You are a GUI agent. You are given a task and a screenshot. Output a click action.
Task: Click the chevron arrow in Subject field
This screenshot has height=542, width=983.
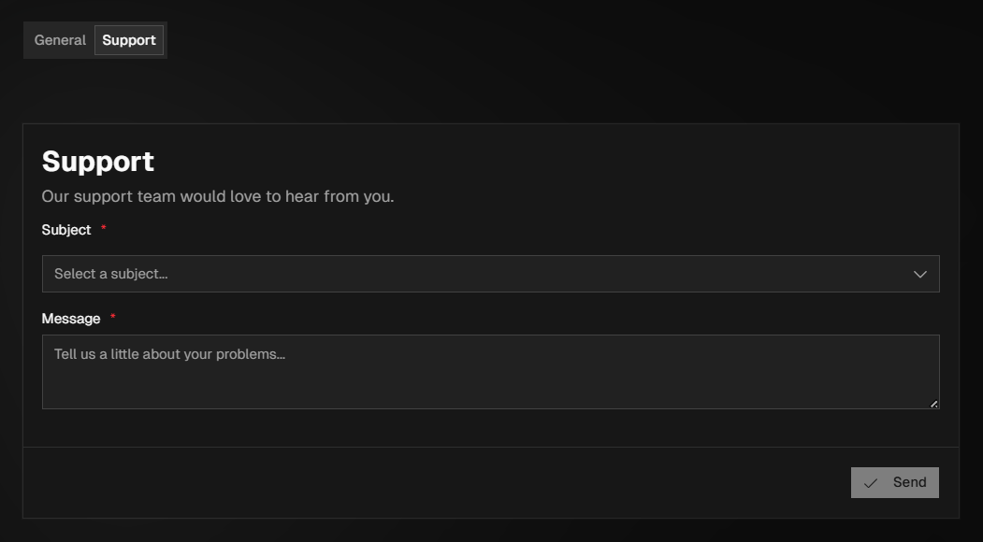(x=920, y=274)
